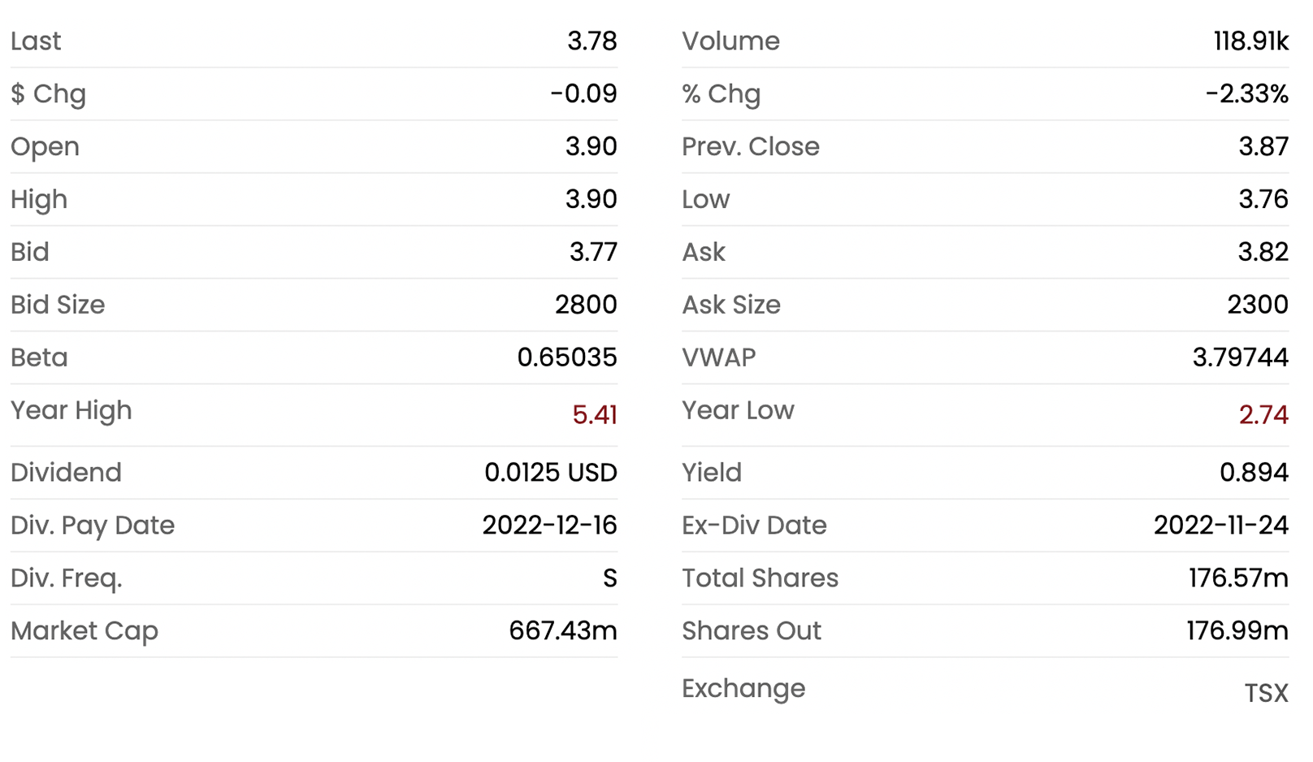The image size is (1313, 762).
Task: Select the Beta value 0.65035
Action: 566,357
